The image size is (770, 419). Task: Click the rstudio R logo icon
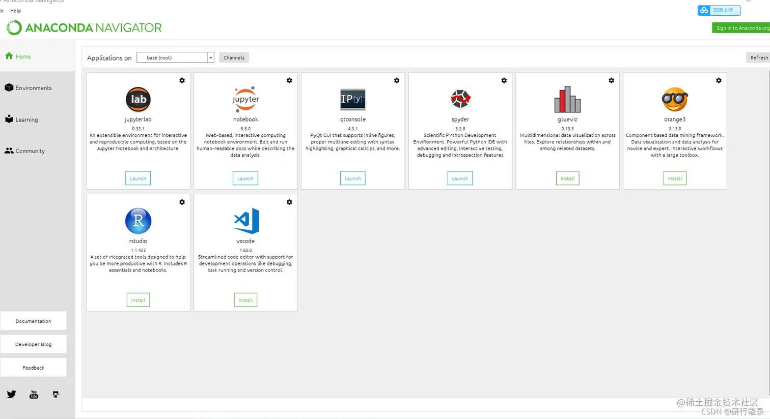coord(138,221)
